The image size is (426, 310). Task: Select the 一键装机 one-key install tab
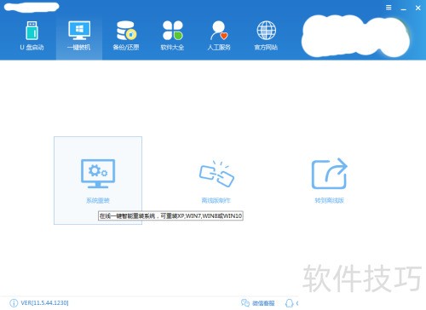(79, 36)
